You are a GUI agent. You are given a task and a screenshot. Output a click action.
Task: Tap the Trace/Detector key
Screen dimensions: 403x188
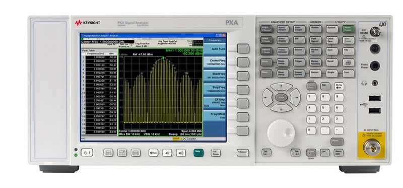pos(283,51)
